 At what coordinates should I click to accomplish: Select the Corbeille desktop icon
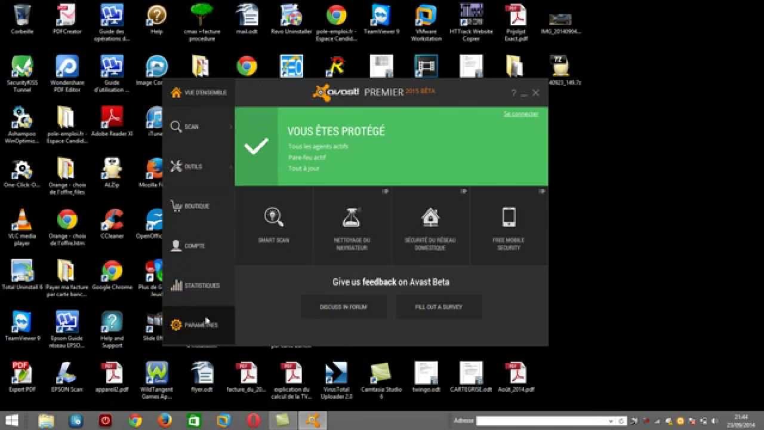pyautogui.click(x=22, y=20)
